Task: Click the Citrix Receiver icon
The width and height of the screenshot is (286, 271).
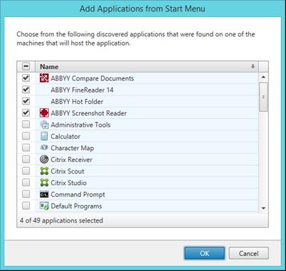Action: pyautogui.click(x=44, y=159)
